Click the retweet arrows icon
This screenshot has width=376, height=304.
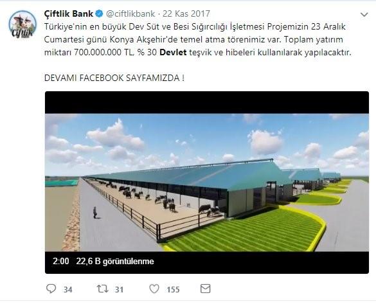tap(102, 289)
